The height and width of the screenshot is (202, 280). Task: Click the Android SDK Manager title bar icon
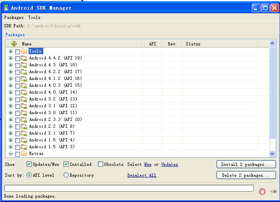tap(6, 8)
